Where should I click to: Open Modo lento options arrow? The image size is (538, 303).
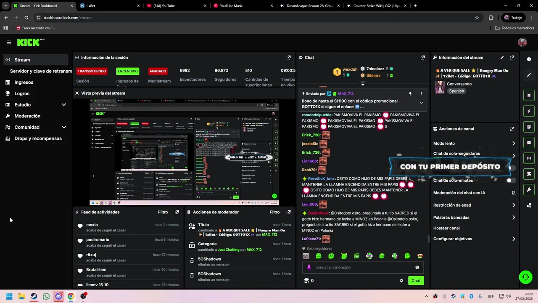tap(514, 144)
